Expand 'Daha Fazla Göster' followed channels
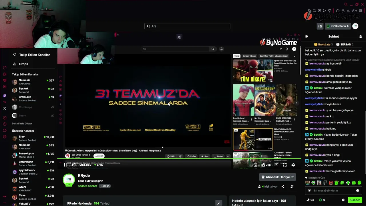 pos(22,124)
